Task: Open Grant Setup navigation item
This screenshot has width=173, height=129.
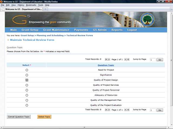Action: pyautogui.click(x=30, y=30)
